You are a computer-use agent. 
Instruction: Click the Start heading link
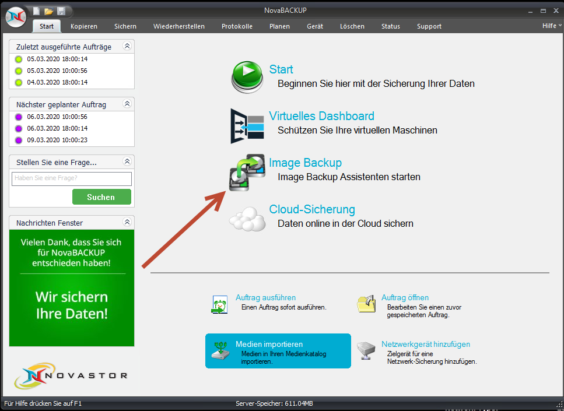coord(281,69)
